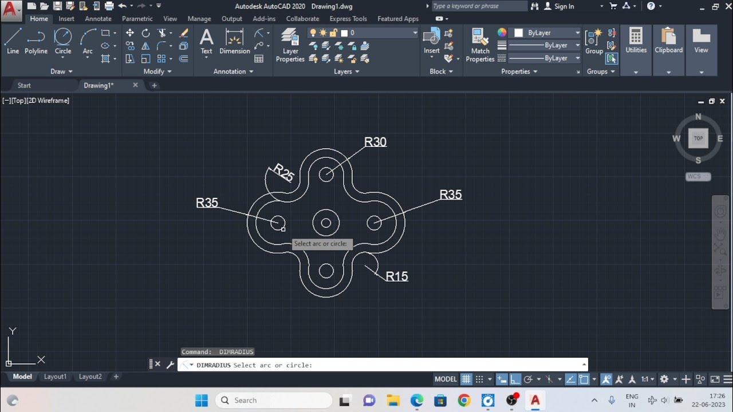Open the Utilities panel button
This screenshot has height=412, width=733.
click(636, 42)
